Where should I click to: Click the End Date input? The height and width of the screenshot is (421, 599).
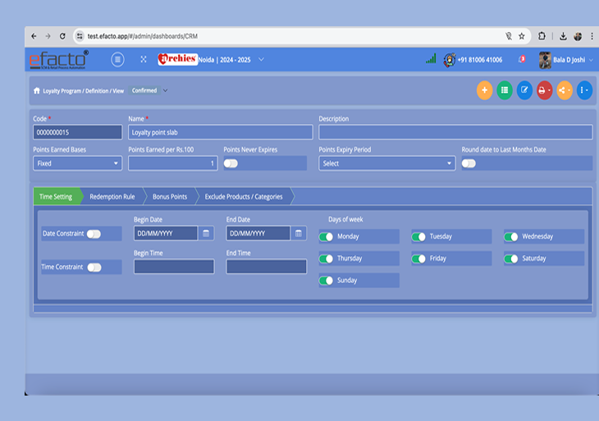click(x=258, y=233)
